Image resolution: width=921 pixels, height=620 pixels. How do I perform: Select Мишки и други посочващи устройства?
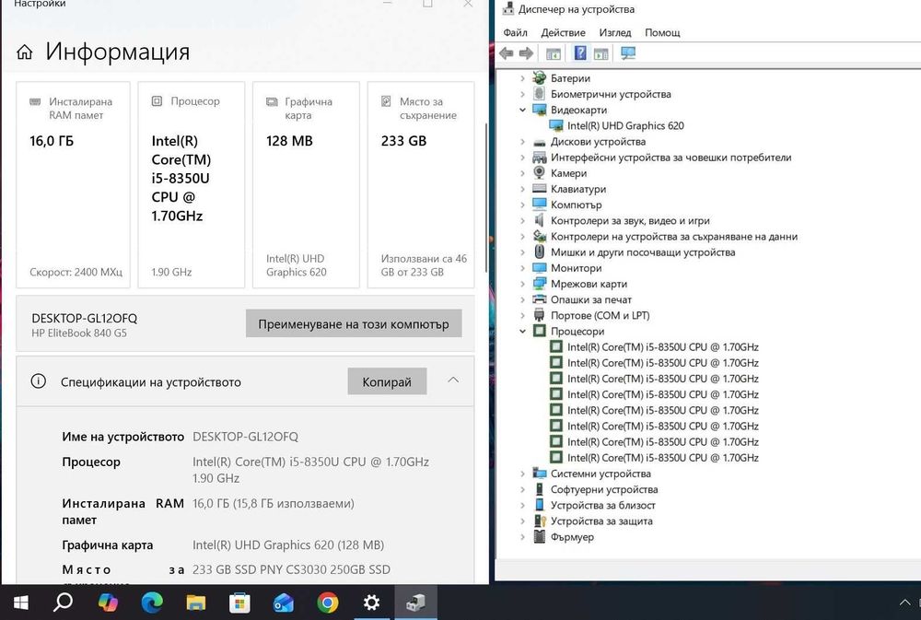643,252
